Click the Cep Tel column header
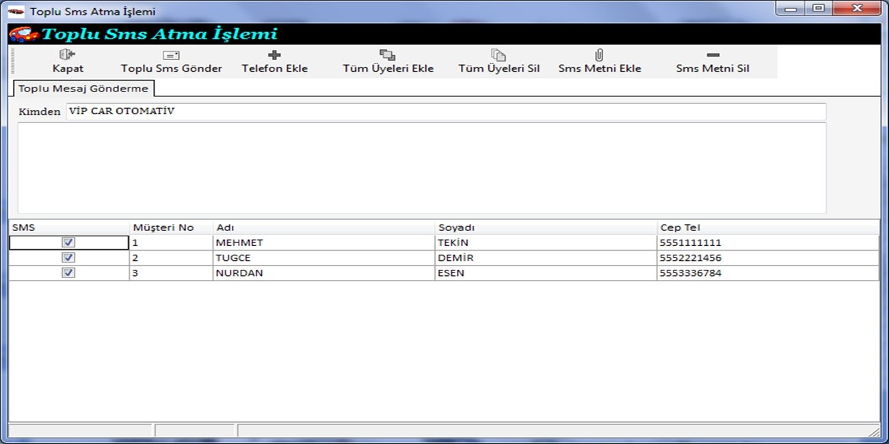The height and width of the screenshot is (444, 889). pyautogui.click(x=680, y=227)
